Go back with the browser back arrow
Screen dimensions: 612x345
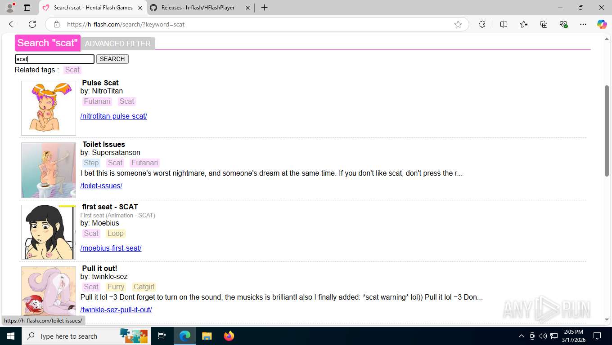[x=13, y=24]
